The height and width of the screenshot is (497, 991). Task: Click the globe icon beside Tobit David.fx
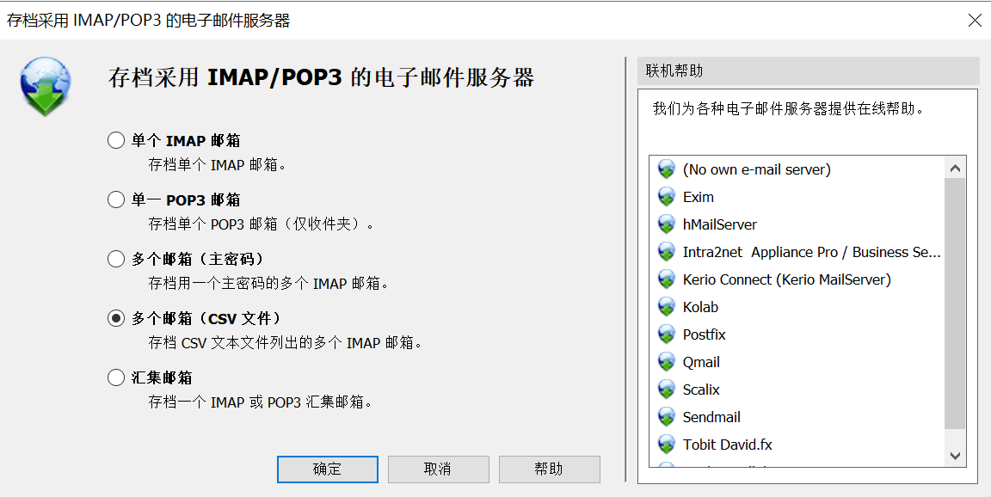666,444
